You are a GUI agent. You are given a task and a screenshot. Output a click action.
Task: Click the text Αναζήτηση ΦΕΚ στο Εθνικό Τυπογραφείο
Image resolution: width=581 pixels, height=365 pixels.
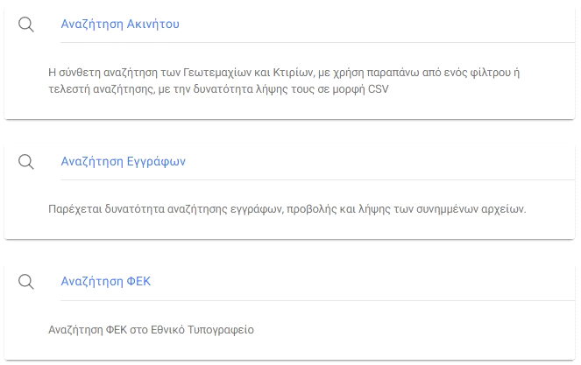coord(151,329)
